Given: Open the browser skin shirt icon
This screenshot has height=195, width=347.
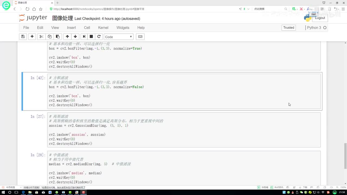Looking at the screenshot, I should [x=324, y=3].
